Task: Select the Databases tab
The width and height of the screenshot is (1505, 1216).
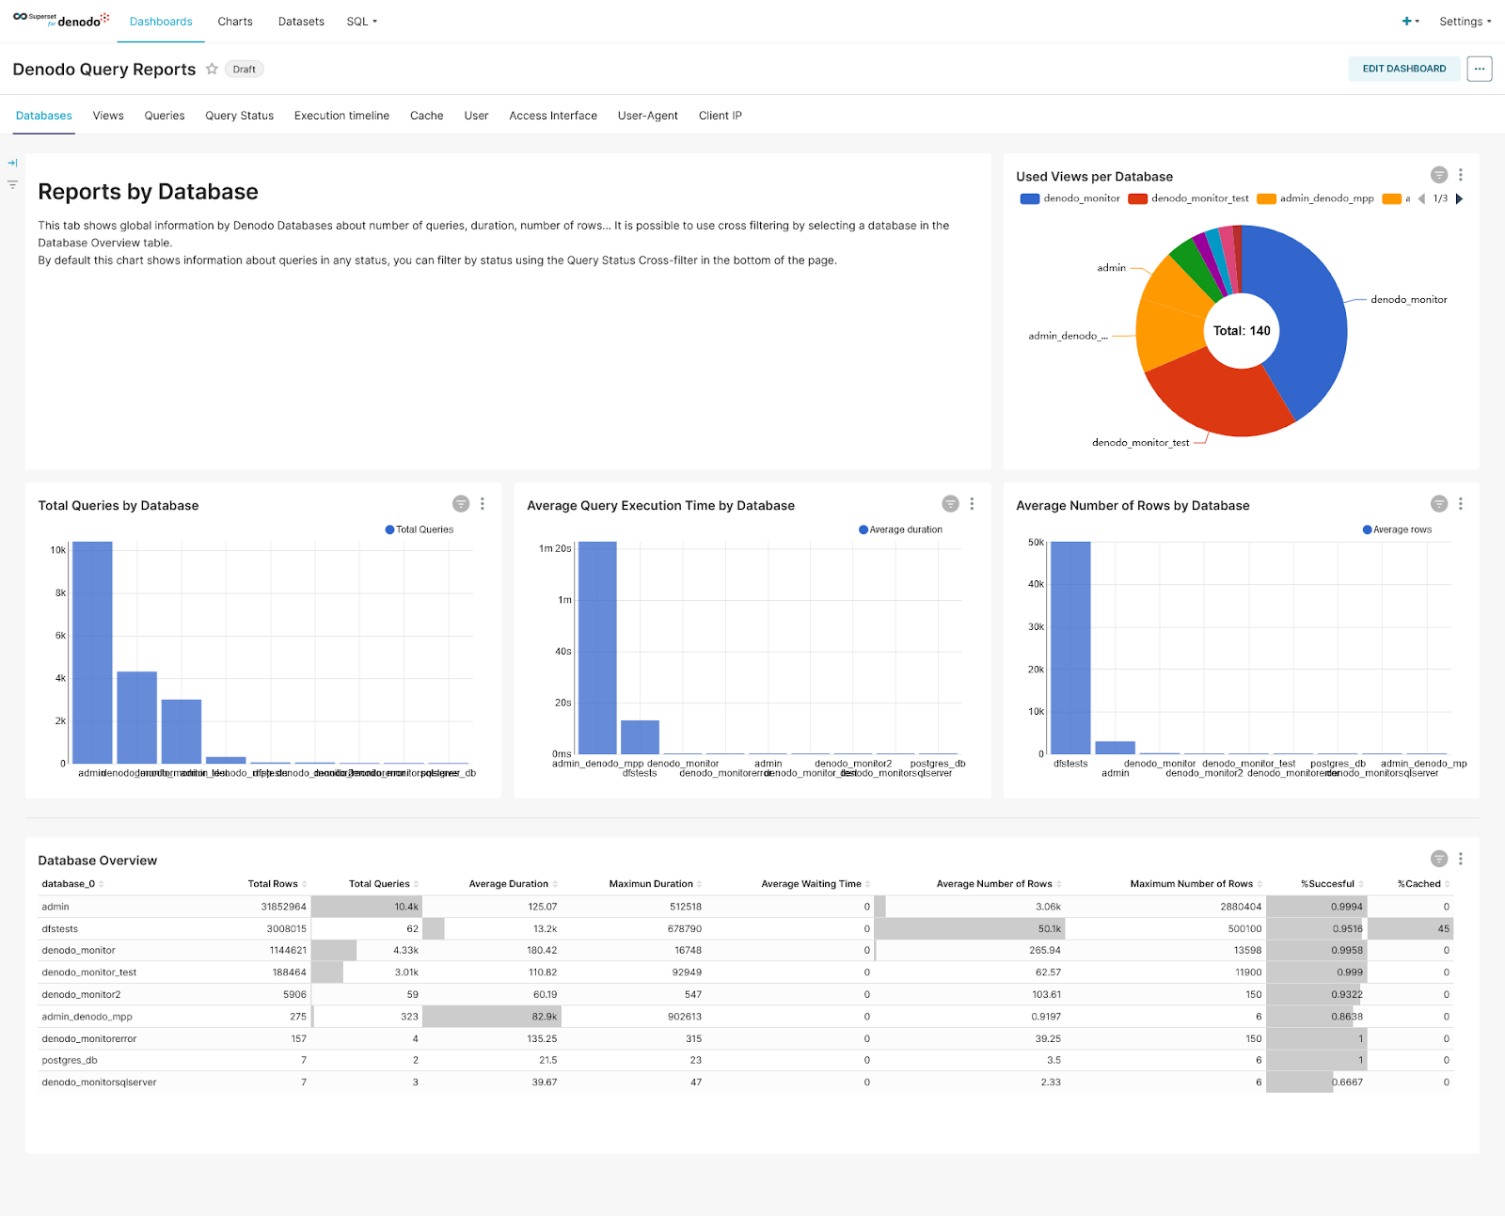Action: click(44, 116)
